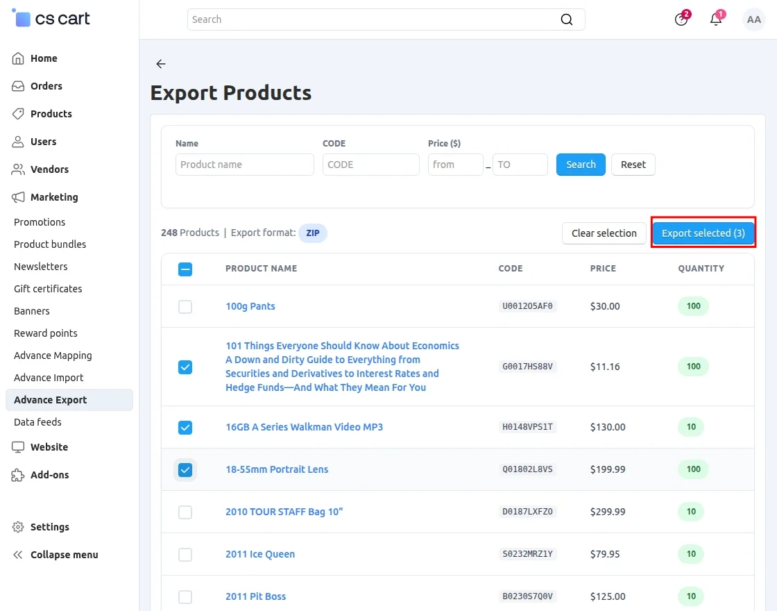This screenshot has width=777, height=611.
Task: Focus the top Search input field
Action: pos(386,19)
